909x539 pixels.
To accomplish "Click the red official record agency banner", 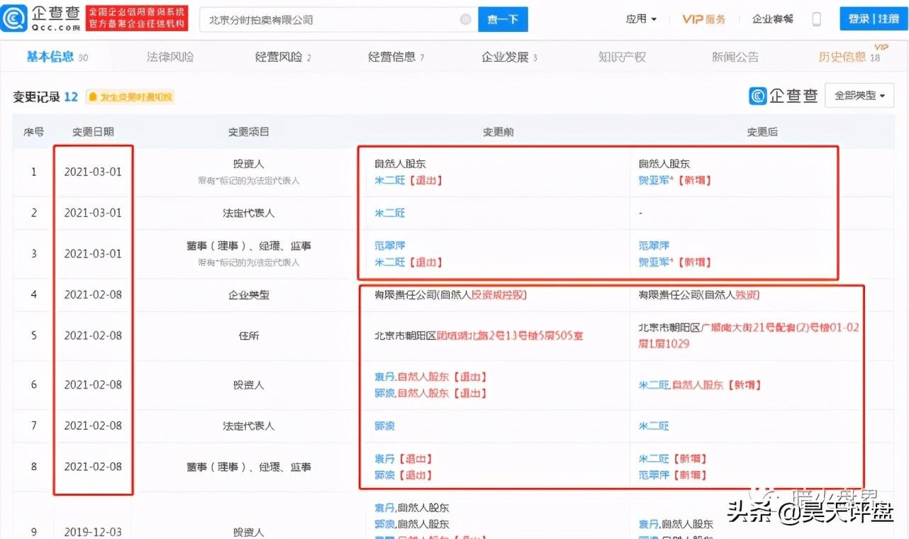I will coord(137,18).
